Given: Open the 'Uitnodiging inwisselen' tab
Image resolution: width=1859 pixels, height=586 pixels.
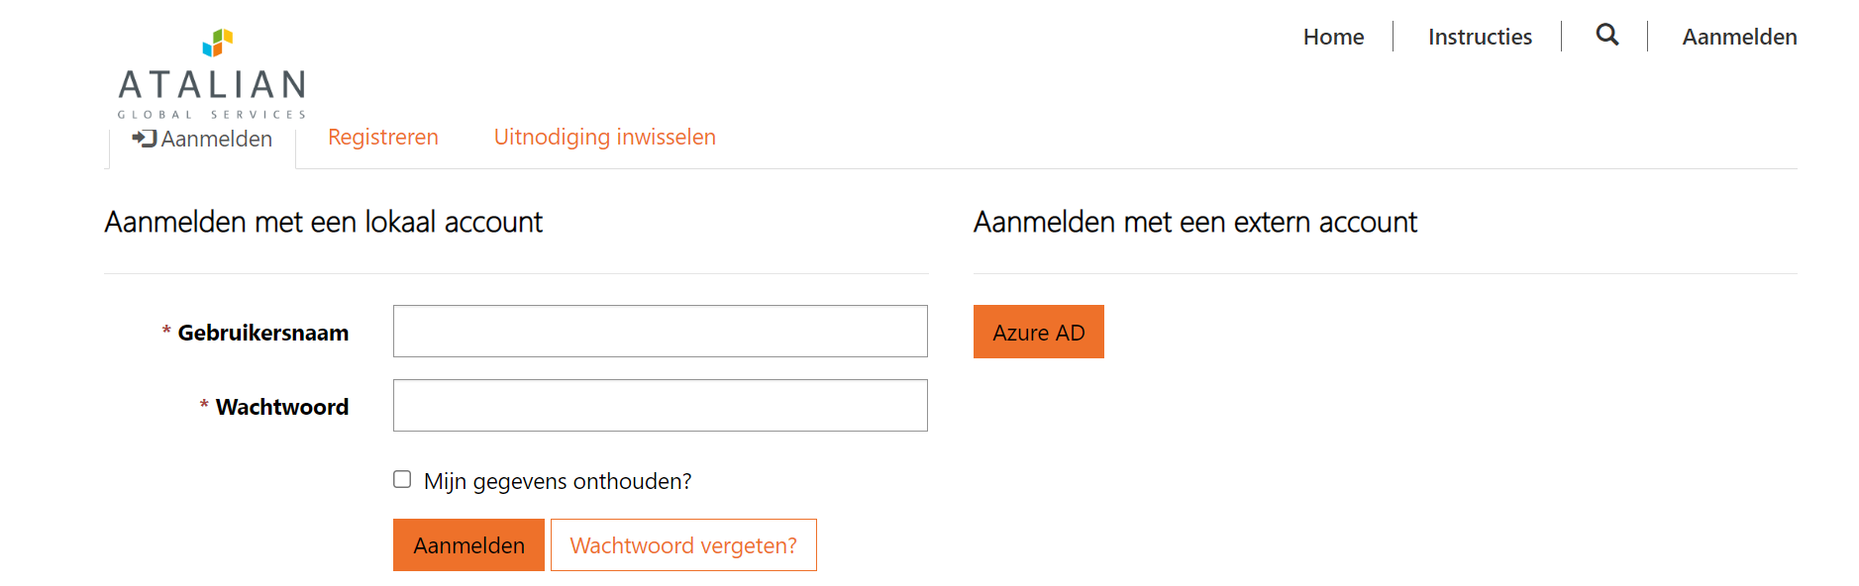Looking at the screenshot, I should pos(604,137).
